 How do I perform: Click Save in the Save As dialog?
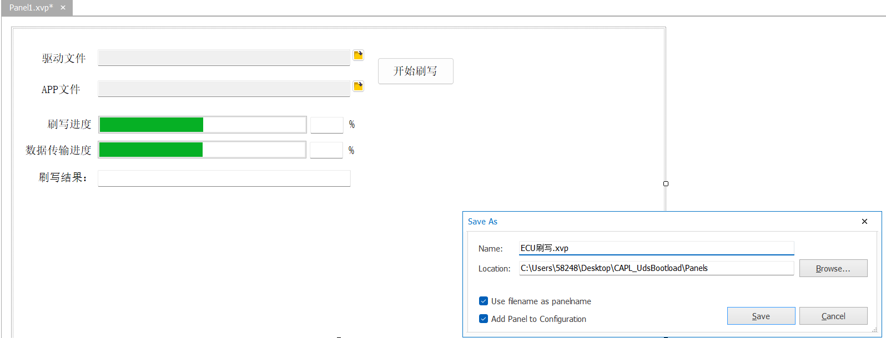tap(761, 316)
